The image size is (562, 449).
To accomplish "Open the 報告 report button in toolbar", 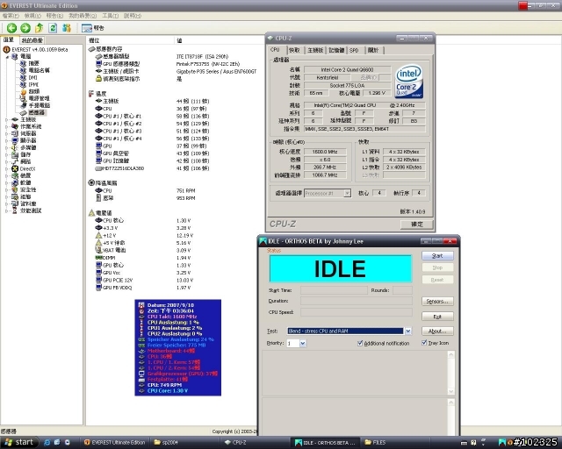I will (92, 27).
